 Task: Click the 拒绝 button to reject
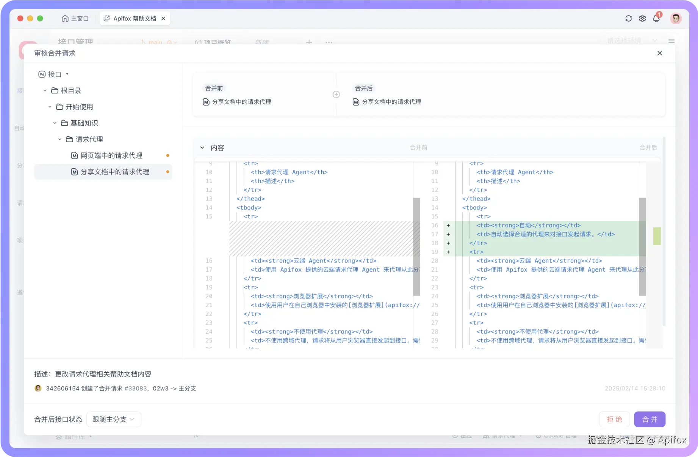[x=614, y=419]
